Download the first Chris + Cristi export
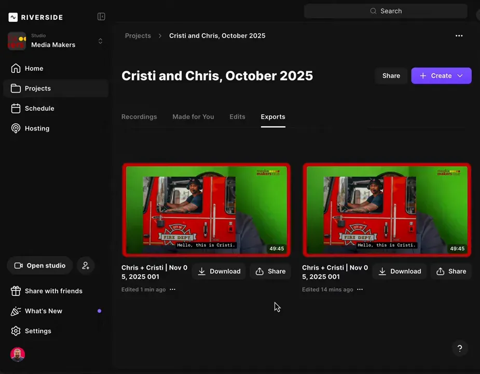The image size is (480, 374). pos(218,271)
